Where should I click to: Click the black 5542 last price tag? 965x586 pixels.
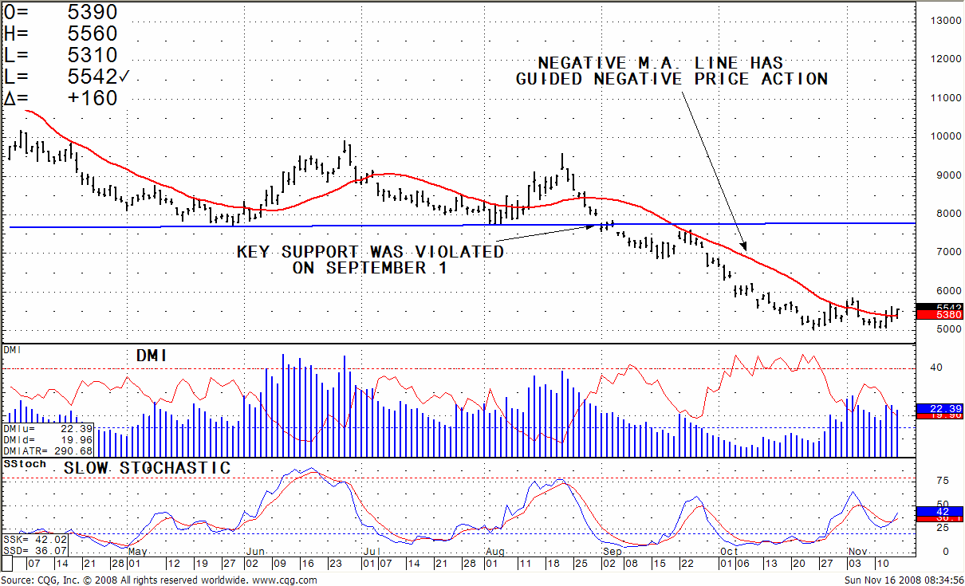940,308
